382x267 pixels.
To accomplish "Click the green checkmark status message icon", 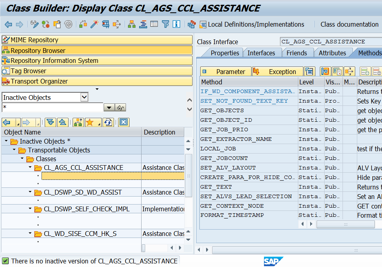I will coord(5,261).
